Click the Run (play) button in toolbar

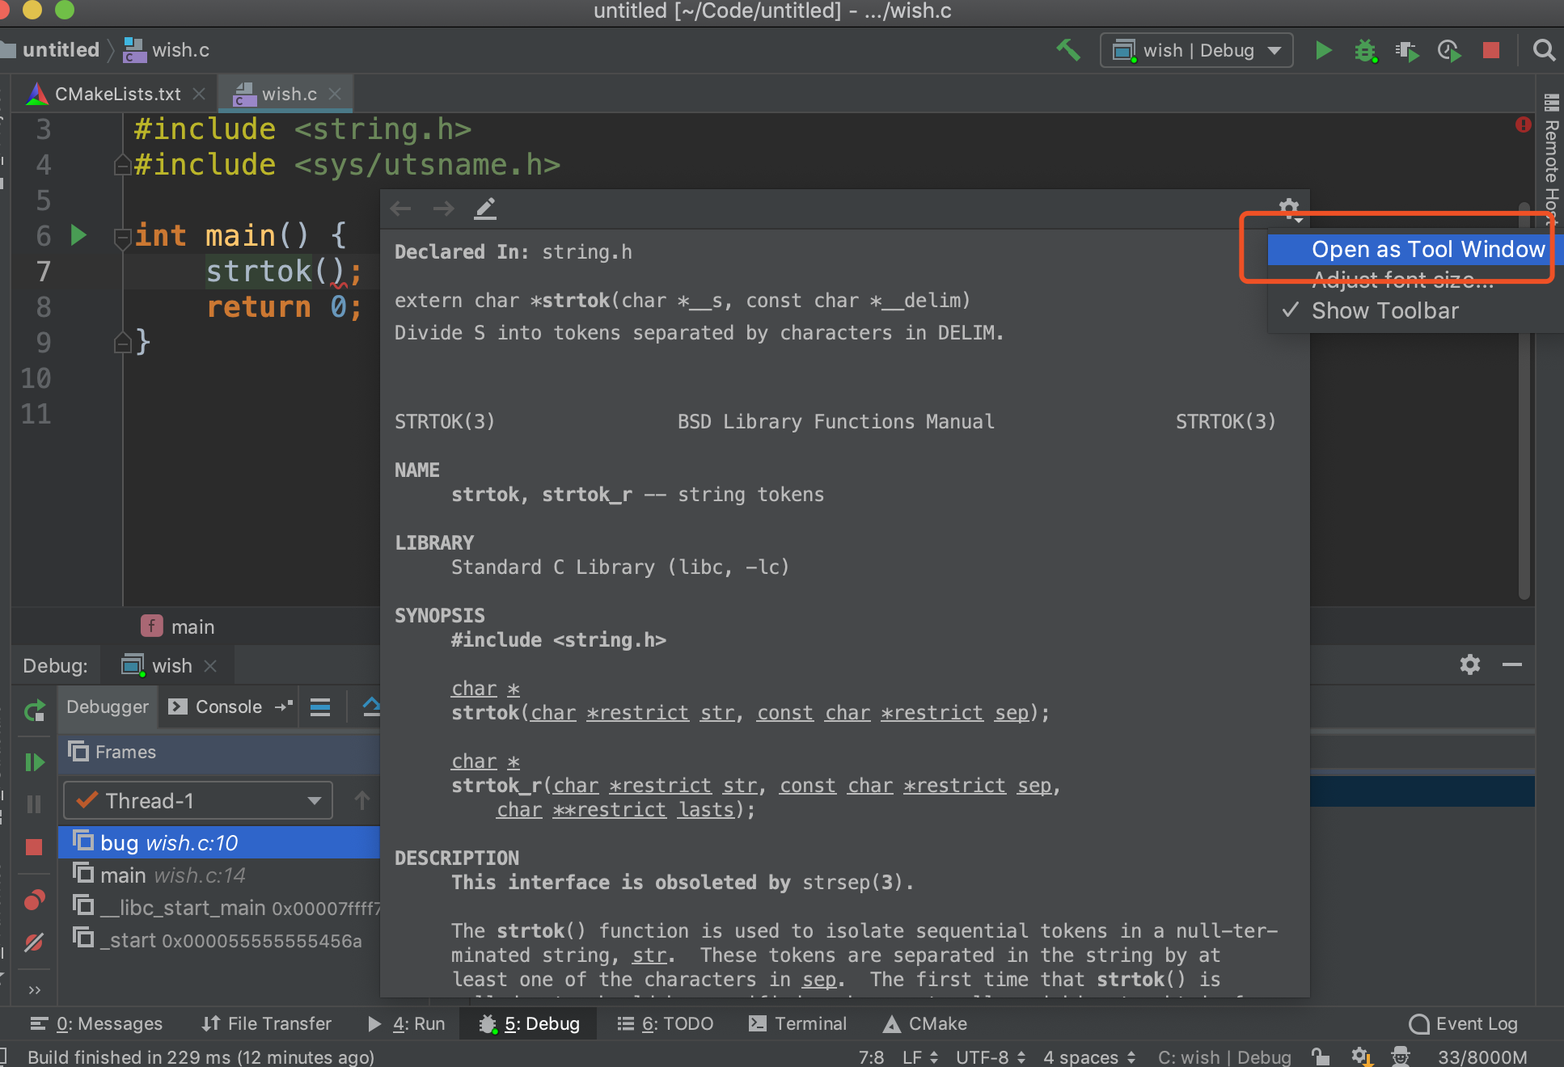coord(1323,50)
